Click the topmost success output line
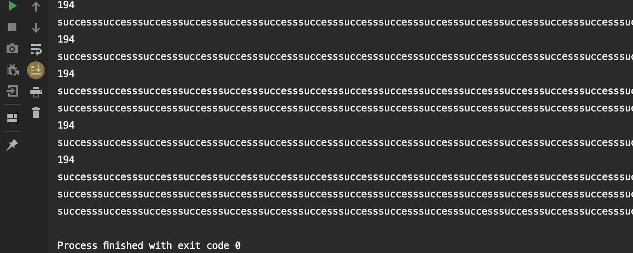This screenshot has width=633, height=253. pos(345,22)
